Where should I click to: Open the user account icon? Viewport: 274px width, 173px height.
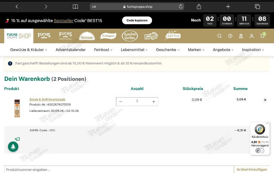click(252, 36)
